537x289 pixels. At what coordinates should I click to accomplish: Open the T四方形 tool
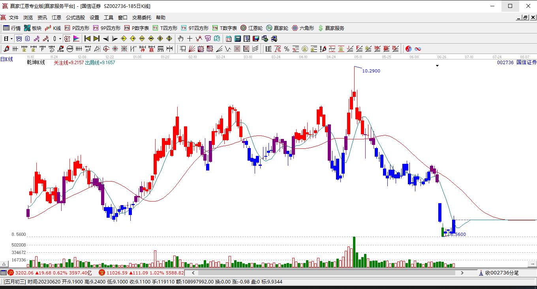[165, 28]
